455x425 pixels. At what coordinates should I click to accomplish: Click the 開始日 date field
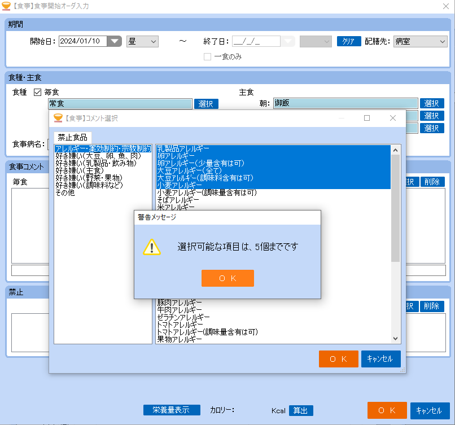click(x=83, y=41)
